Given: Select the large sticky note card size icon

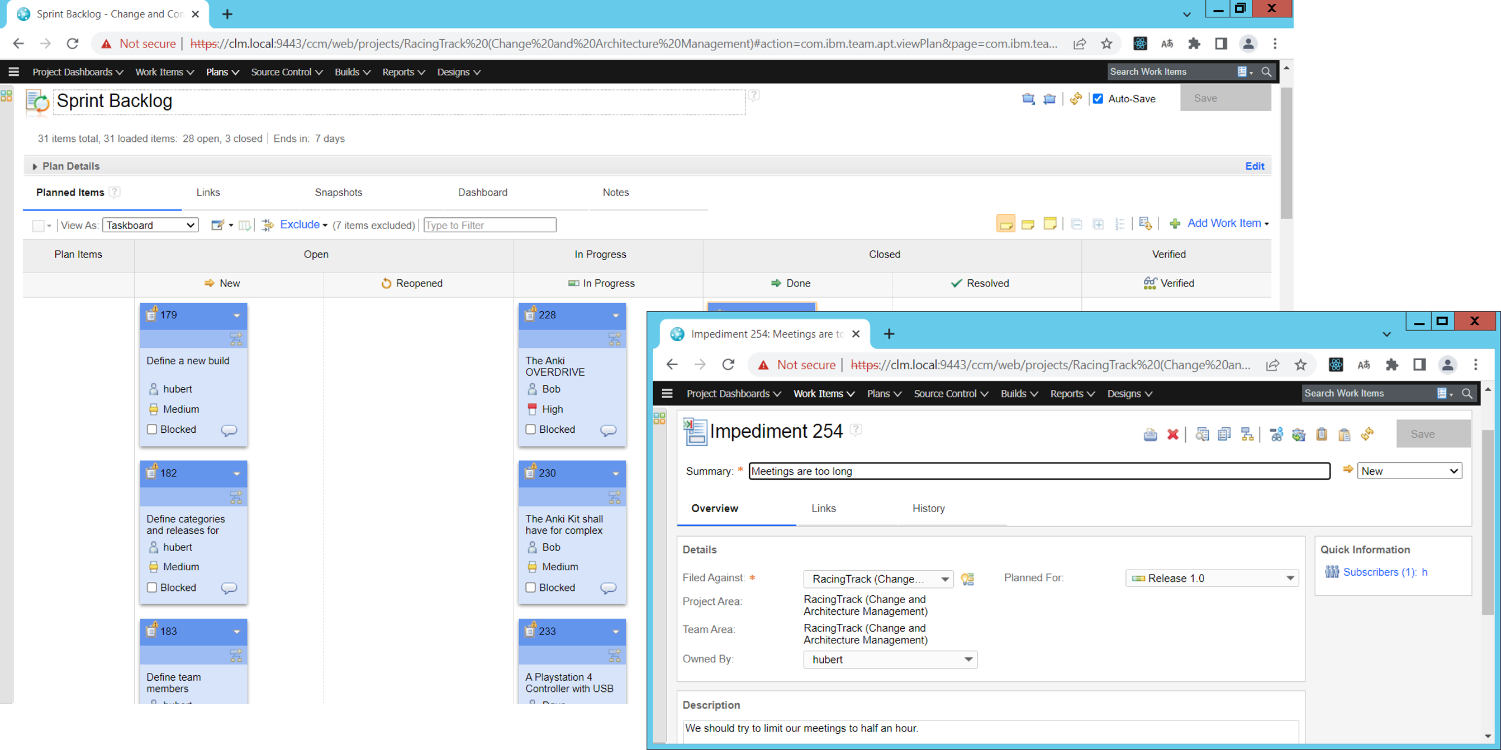Looking at the screenshot, I should pyautogui.click(x=1050, y=223).
